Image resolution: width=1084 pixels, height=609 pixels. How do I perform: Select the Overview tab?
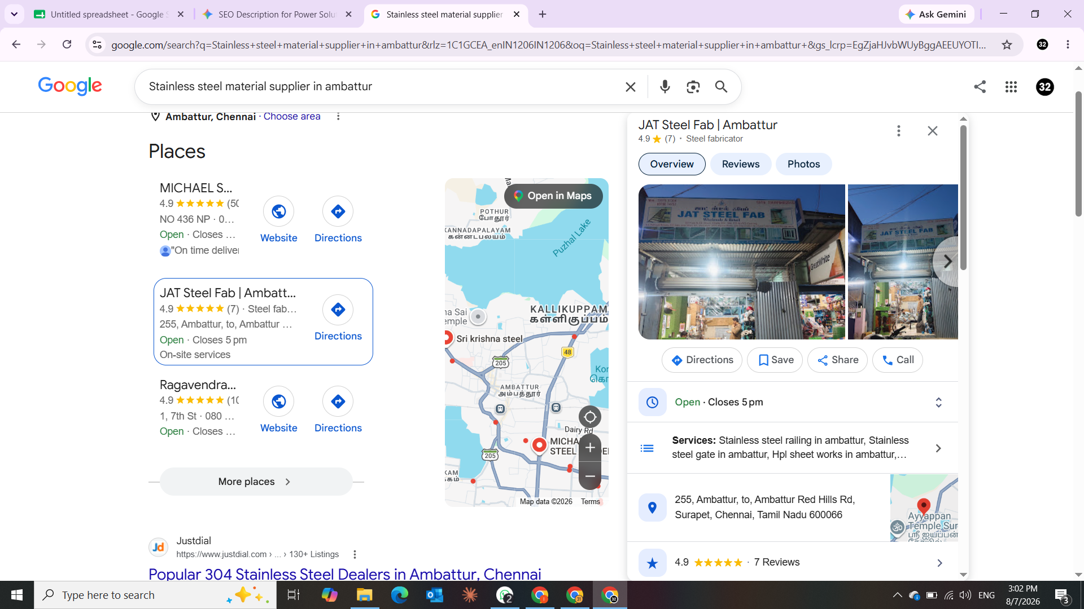click(x=672, y=164)
